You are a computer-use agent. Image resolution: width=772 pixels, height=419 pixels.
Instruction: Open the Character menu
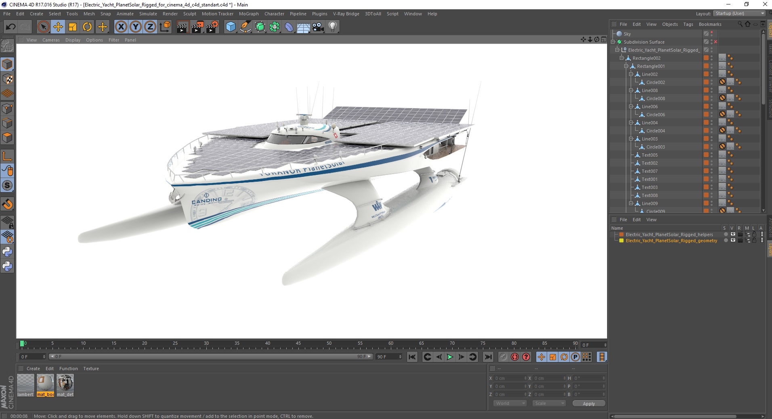[x=274, y=14]
